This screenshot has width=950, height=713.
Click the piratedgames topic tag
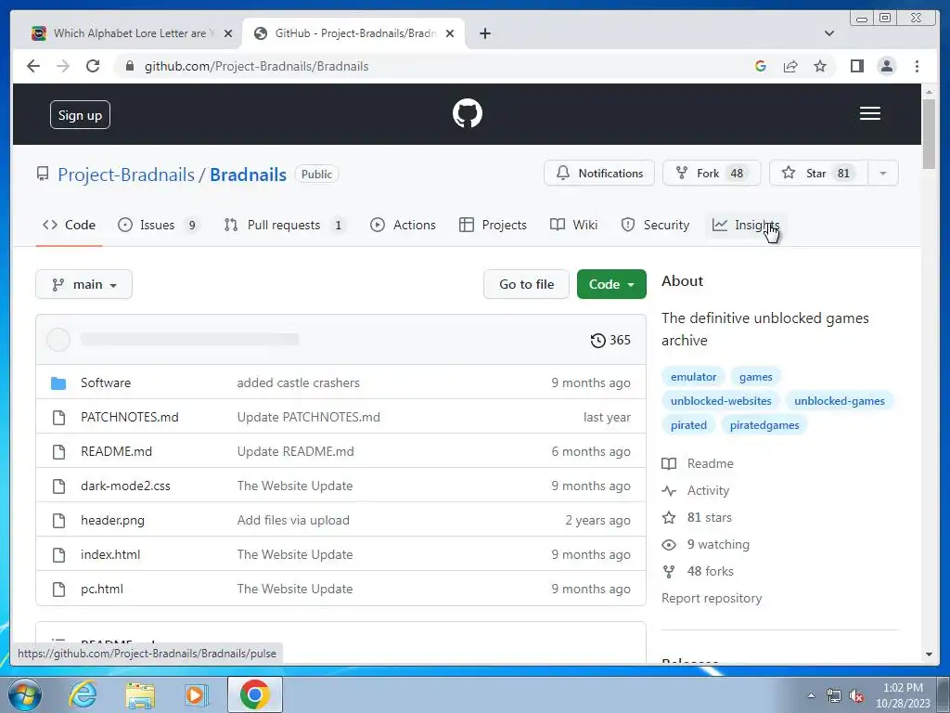point(764,425)
